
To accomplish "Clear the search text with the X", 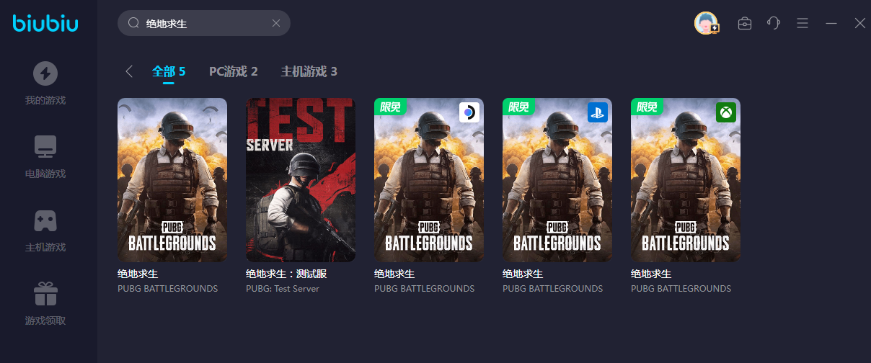I will [276, 23].
